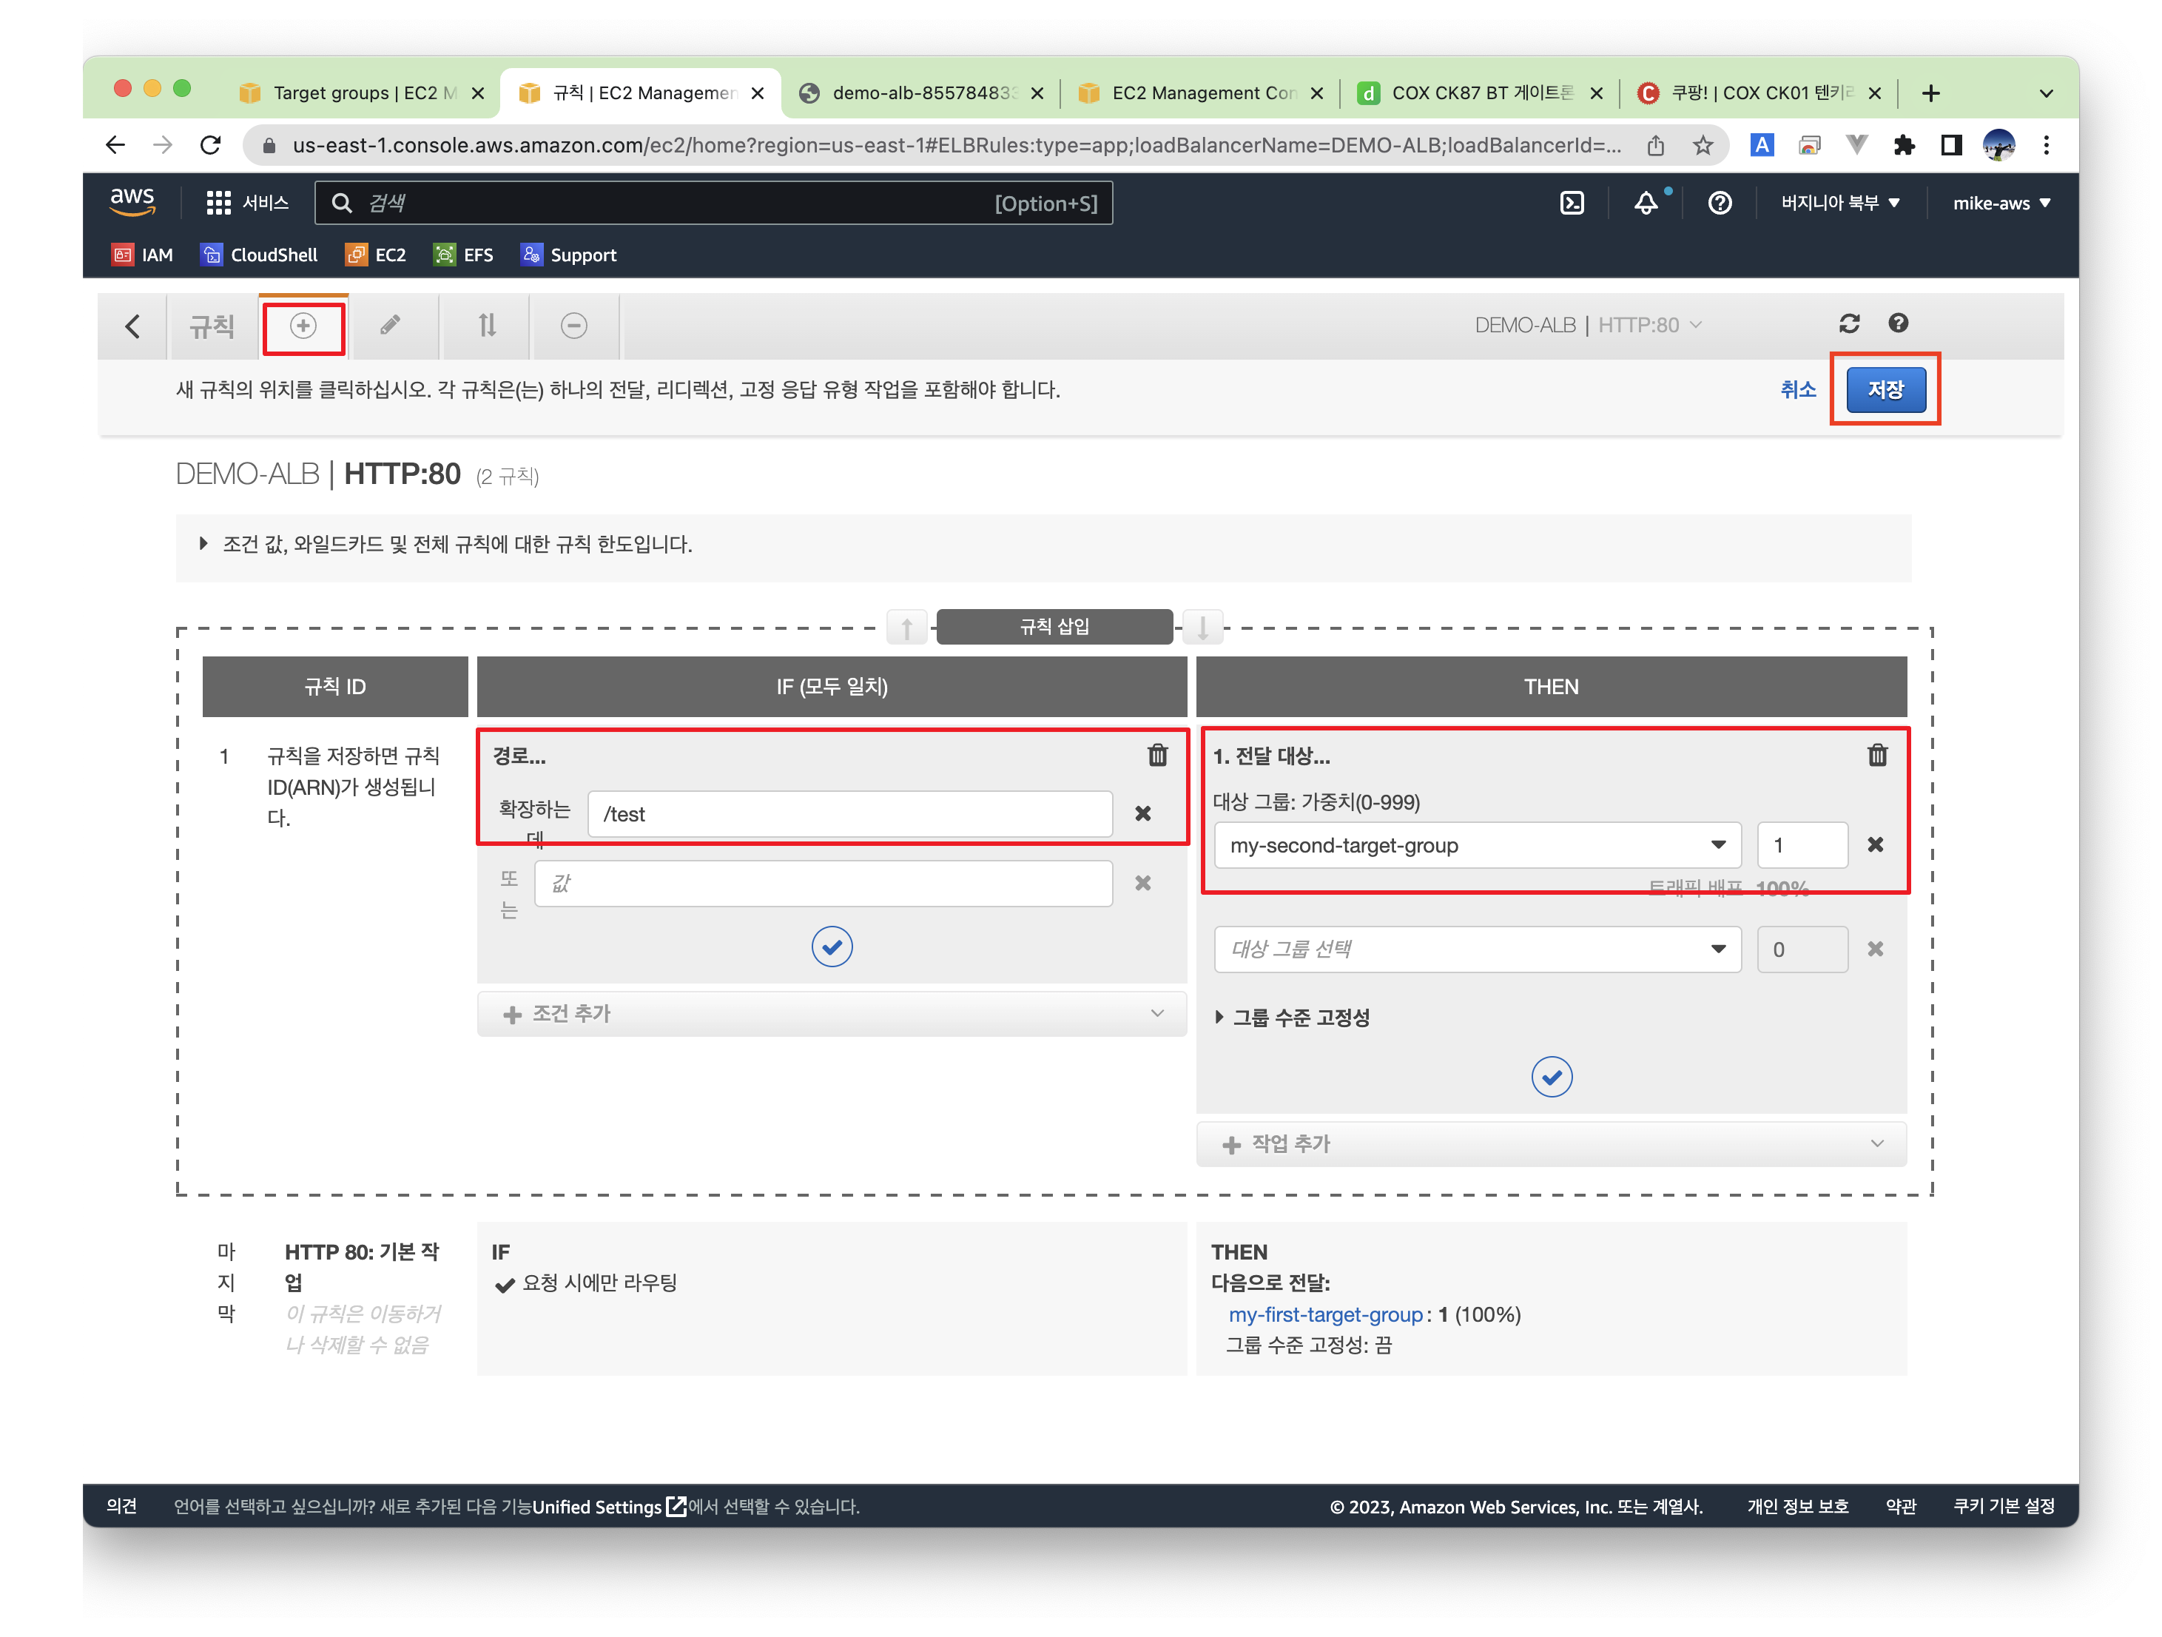This screenshot has width=2162, height=1637.
Task: Click the refresh rules icon
Action: [1848, 323]
